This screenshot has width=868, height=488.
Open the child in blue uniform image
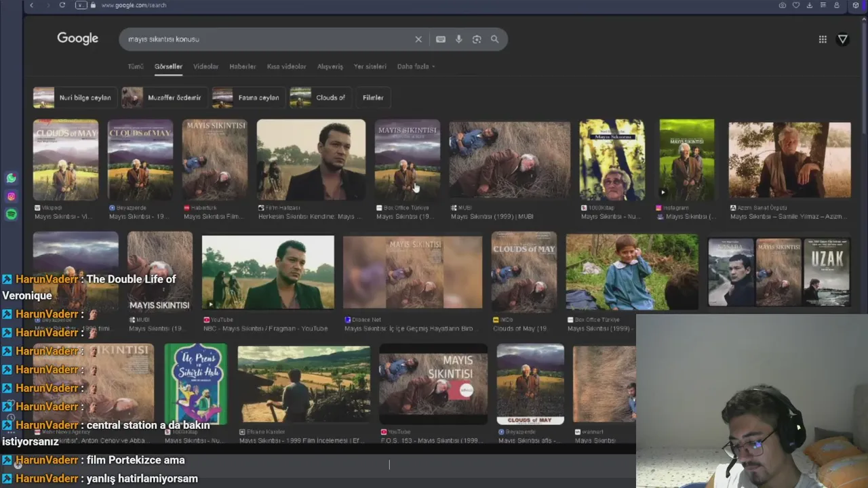click(x=632, y=272)
